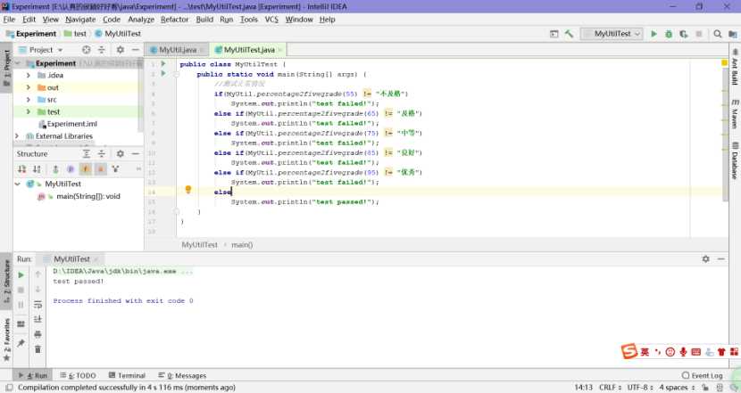Open 6: TODO tool window
The image size is (741, 393).
pyautogui.click(x=78, y=375)
